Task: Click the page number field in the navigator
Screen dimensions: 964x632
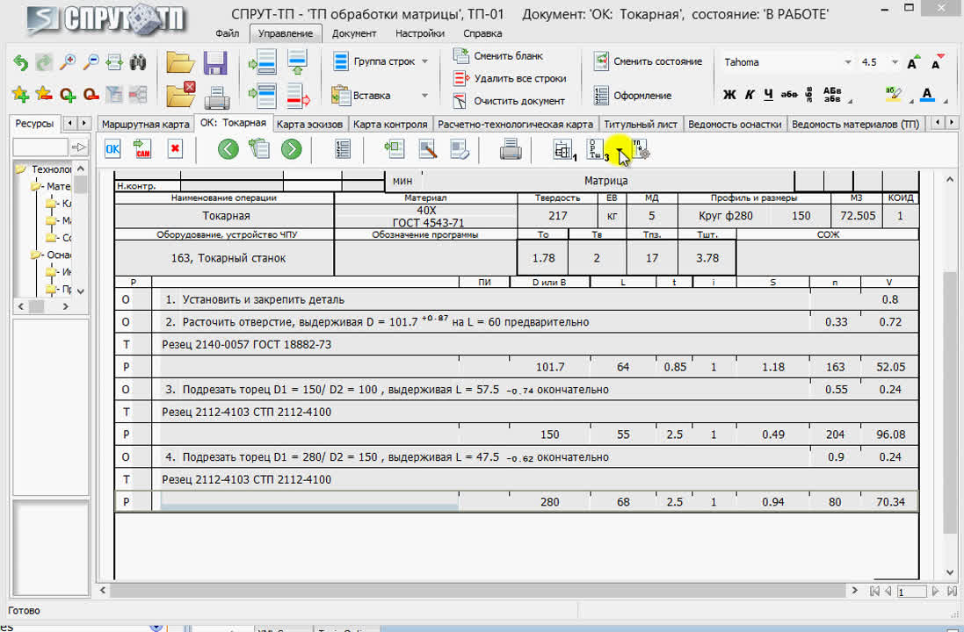Action: coord(911,592)
